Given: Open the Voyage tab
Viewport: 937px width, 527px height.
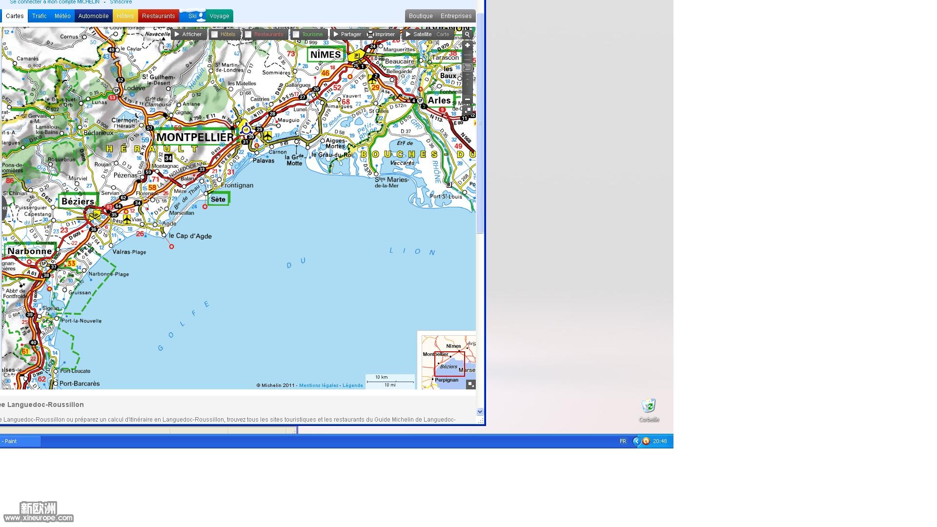Looking at the screenshot, I should point(220,16).
